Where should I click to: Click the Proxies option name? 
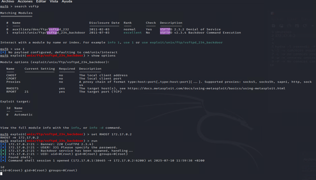[13, 82]
